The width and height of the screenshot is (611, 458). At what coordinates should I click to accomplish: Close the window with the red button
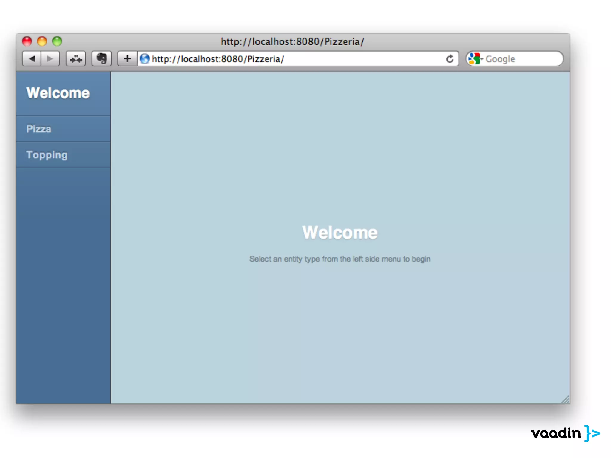(27, 41)
